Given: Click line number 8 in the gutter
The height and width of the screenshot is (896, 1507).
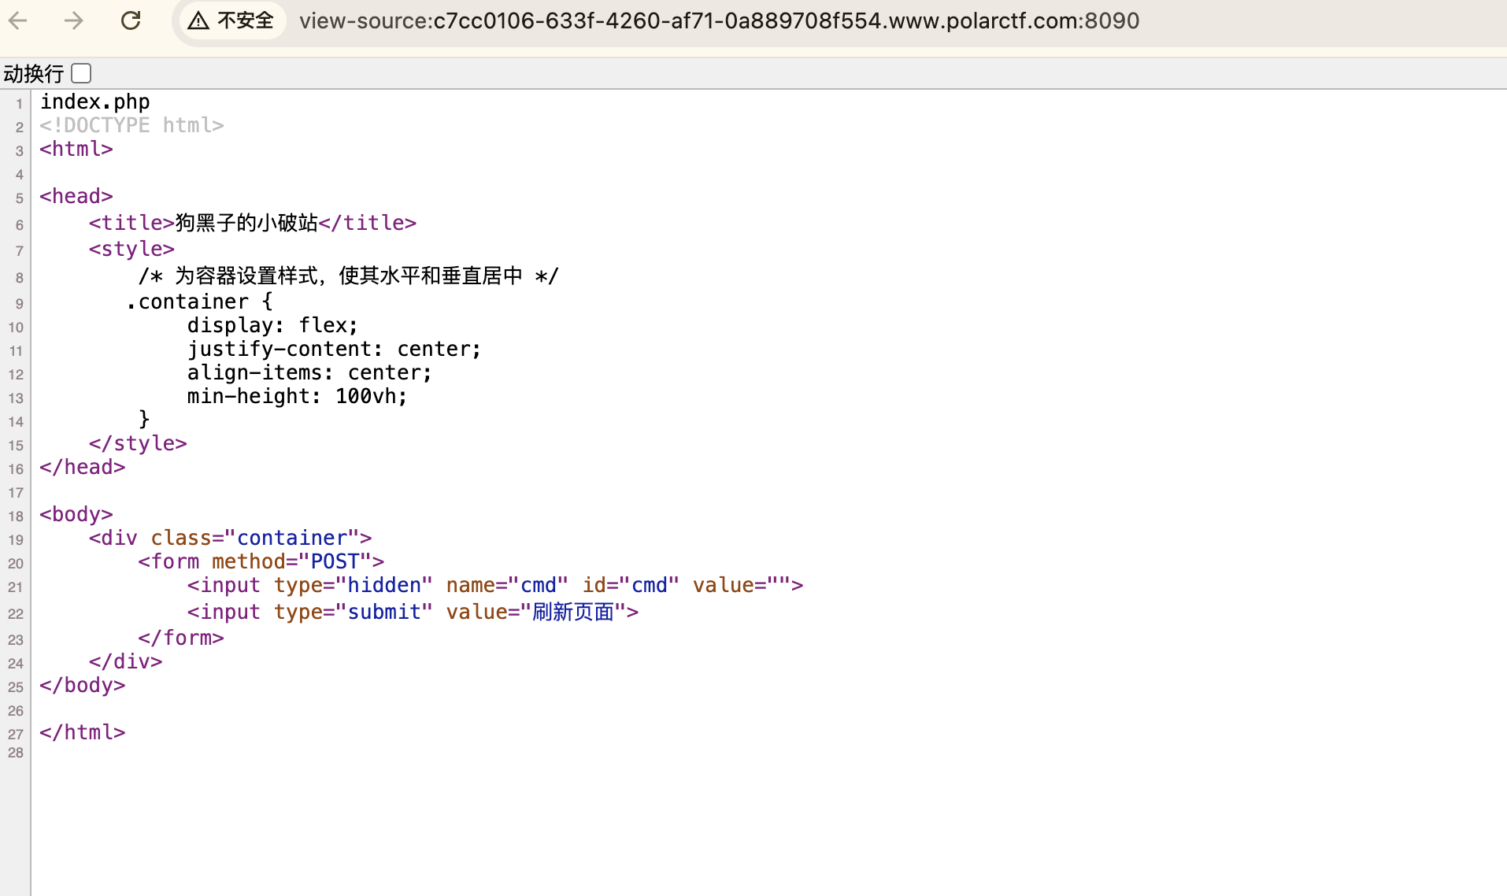Looking at the screenshot, I should [x=20, y=278].
